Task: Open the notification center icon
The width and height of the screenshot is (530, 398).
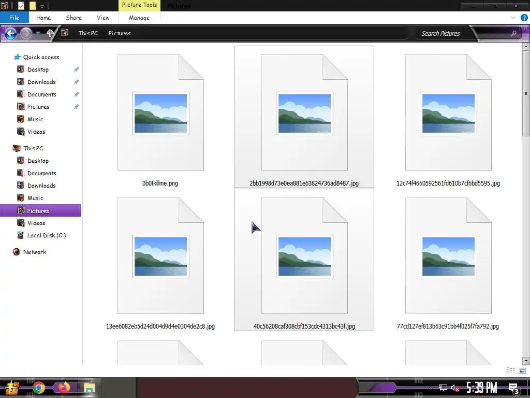Action: point(513,388)
